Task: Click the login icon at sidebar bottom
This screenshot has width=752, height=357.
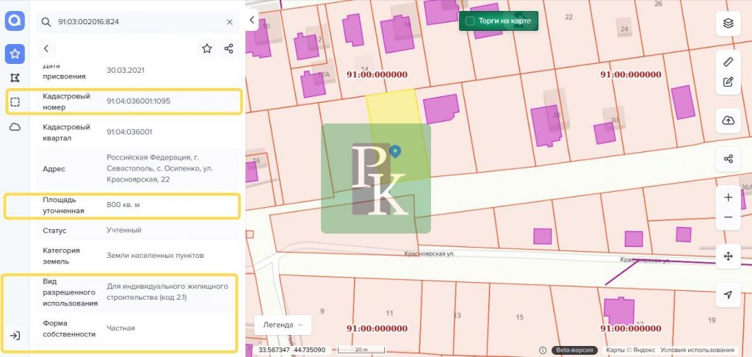Action: point(15,336)
